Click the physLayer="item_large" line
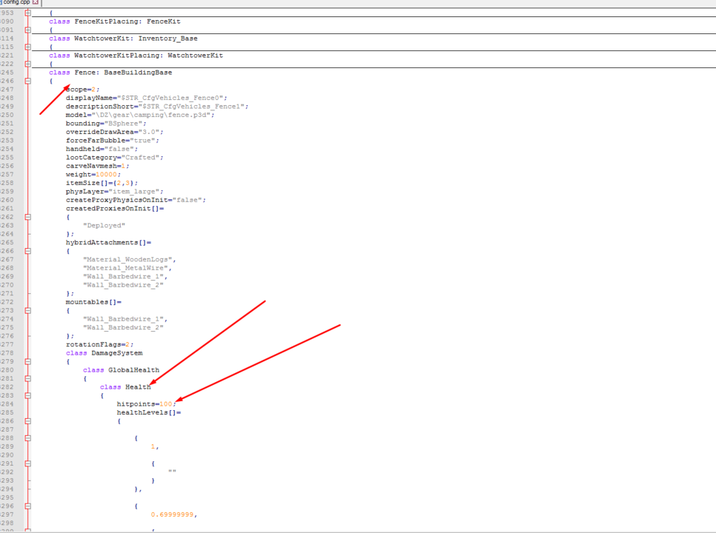716x533 pixels. 115,192
